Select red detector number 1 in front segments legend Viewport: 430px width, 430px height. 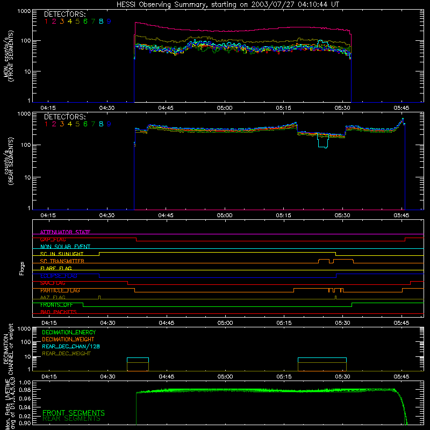tap(46, 21)
